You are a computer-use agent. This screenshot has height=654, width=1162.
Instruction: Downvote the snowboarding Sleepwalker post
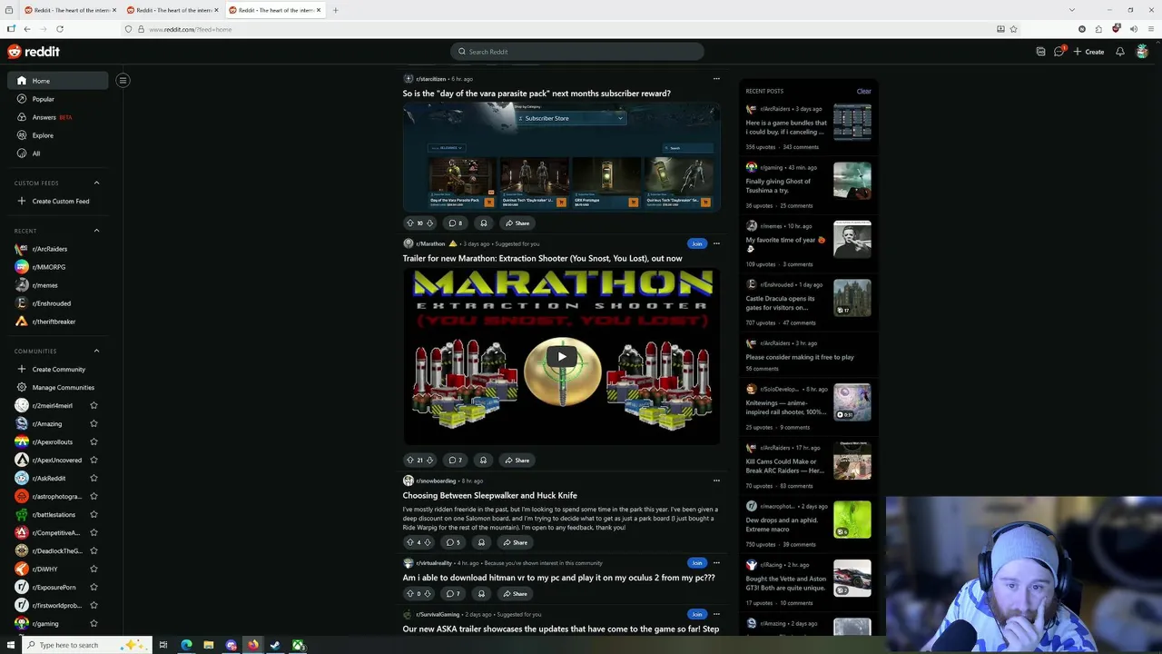click(428, 542)
